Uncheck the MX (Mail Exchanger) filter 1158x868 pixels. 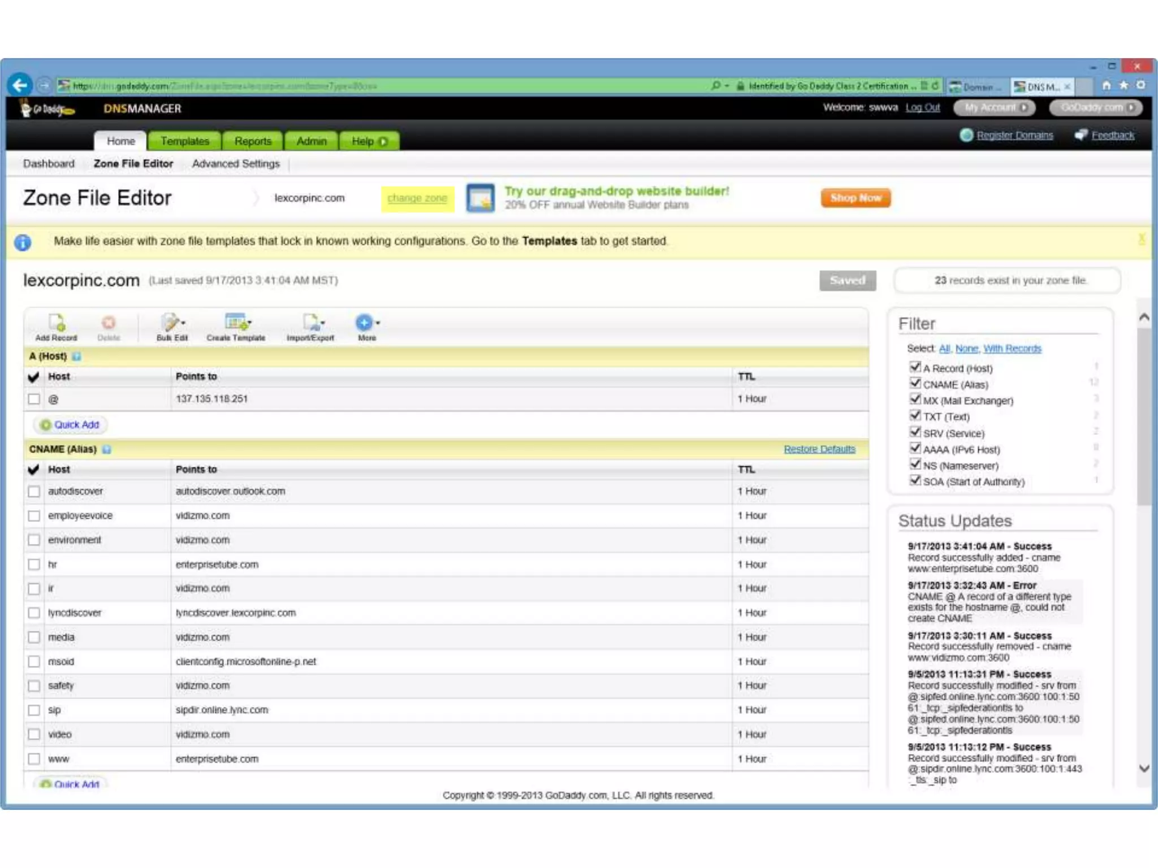[915, 399]
